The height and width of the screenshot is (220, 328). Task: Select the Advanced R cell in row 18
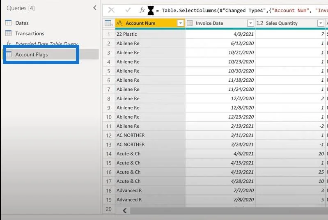pos(150,191)
